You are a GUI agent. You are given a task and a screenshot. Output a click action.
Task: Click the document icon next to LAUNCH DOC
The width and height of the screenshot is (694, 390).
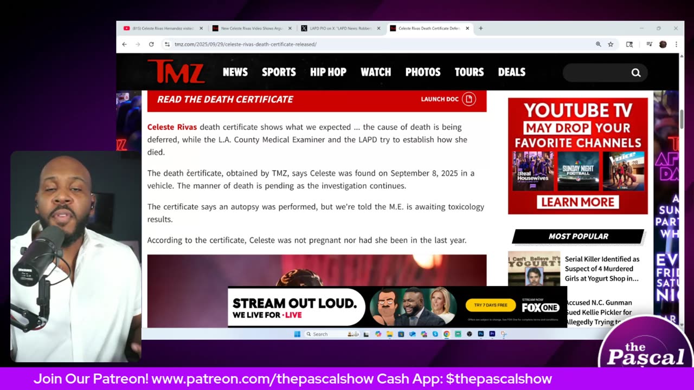pos(469,99)
